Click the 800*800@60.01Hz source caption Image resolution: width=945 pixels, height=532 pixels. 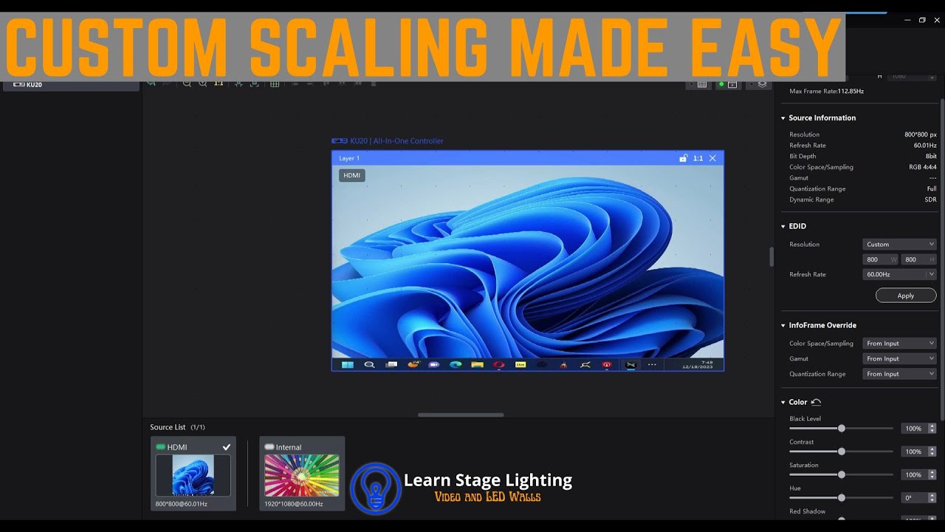point(182,504)
